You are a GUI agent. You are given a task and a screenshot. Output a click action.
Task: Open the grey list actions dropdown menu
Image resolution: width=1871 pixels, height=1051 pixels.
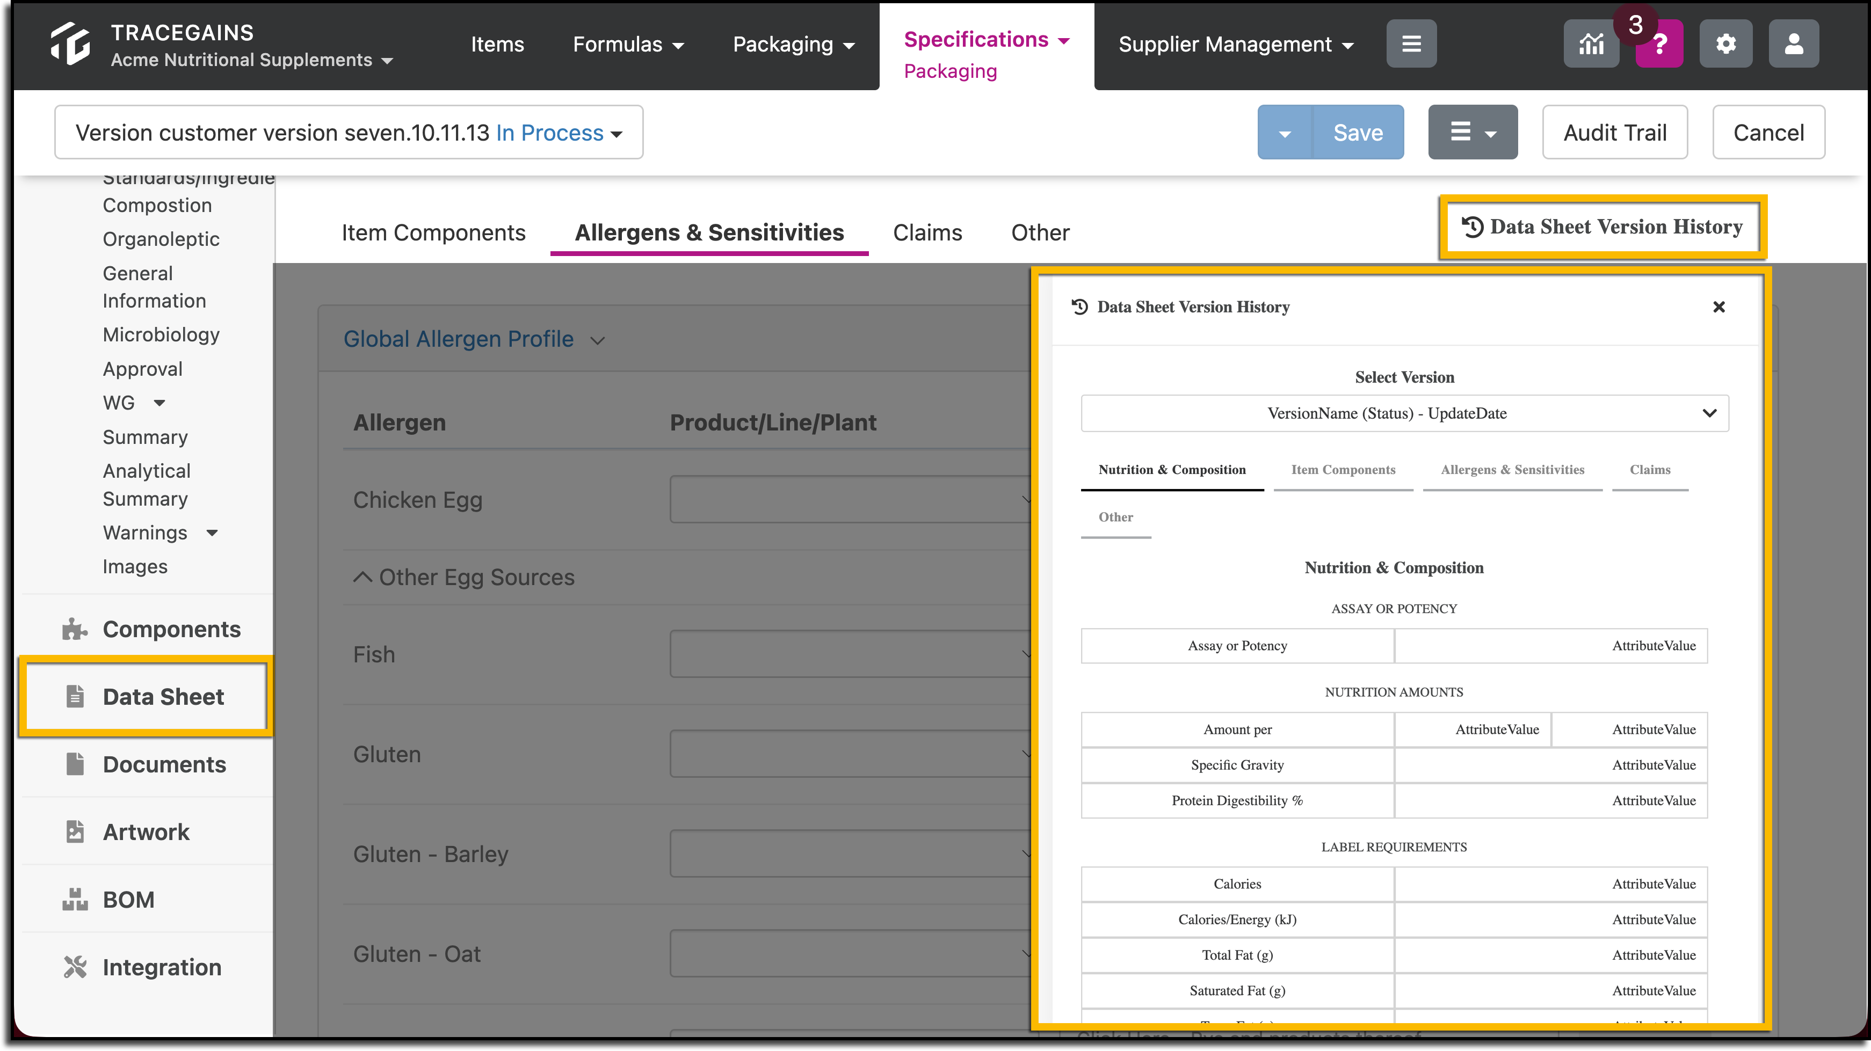pyautogui.click(x=1472, y=132)
